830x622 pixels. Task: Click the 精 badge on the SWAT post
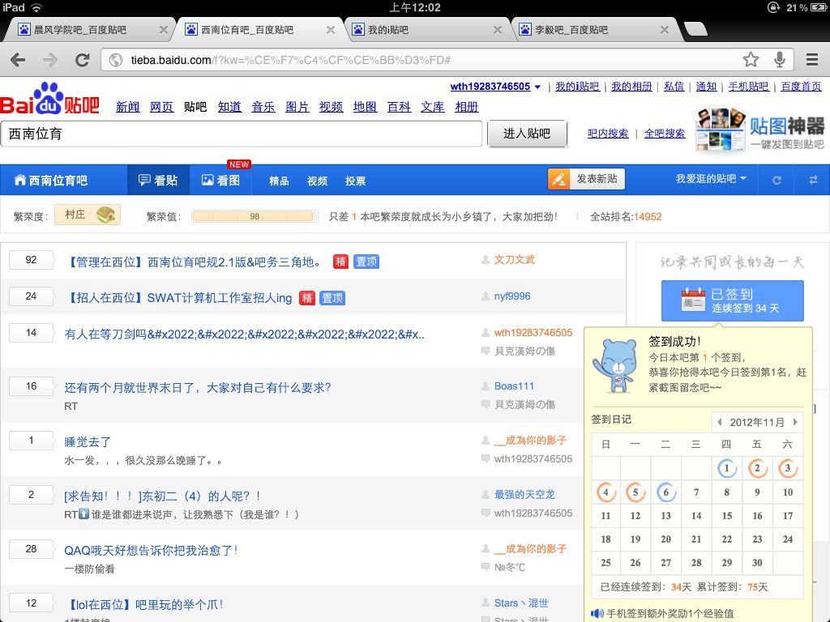point(306,298)
